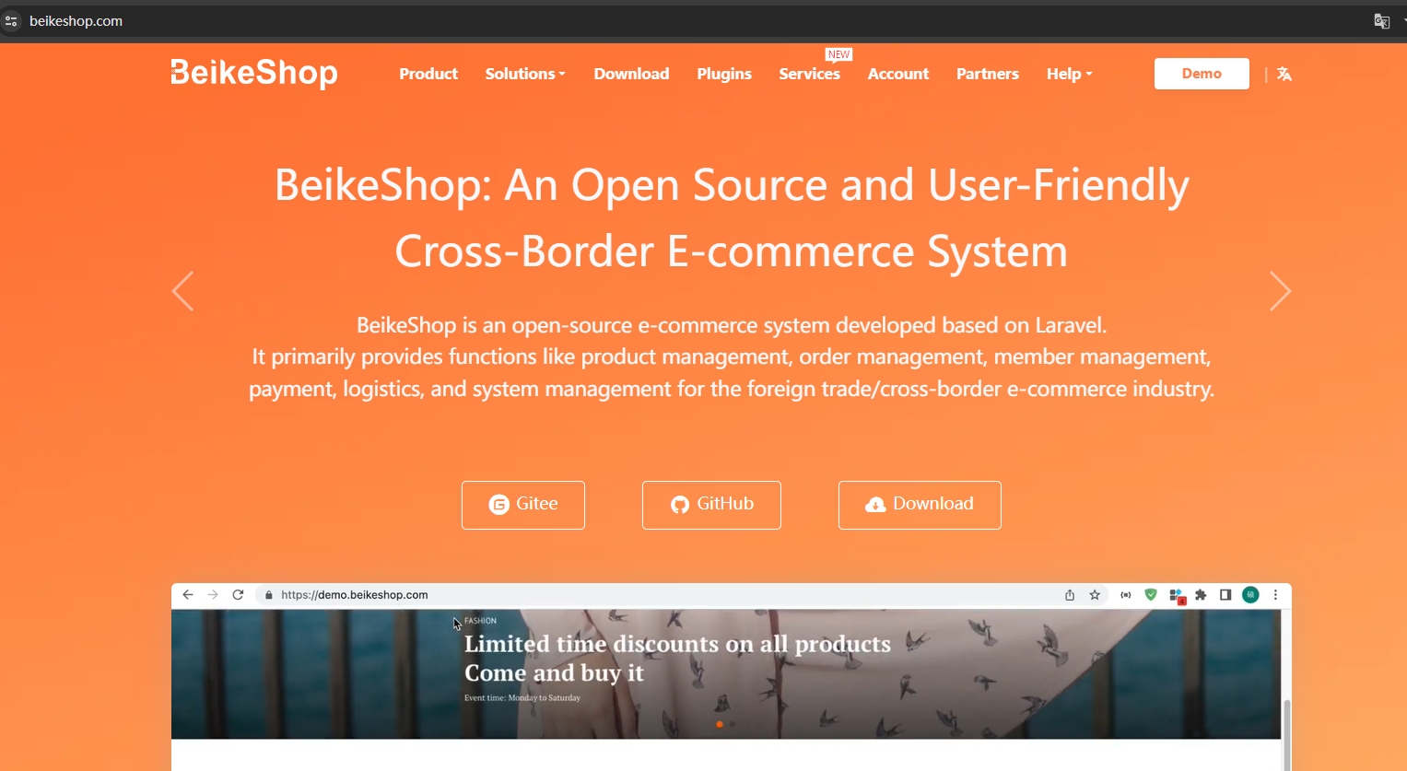Expand the Help dropdown menu

[1069, 74]
